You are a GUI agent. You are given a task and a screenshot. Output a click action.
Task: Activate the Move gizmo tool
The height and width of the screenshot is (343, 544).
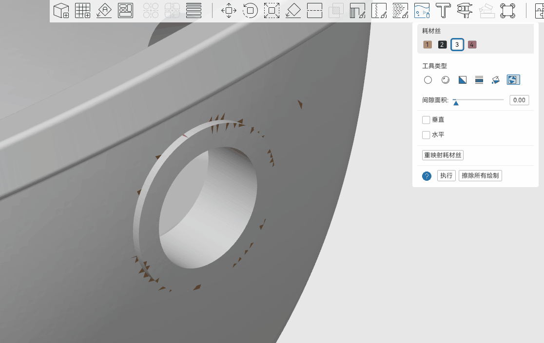[229, 10]
